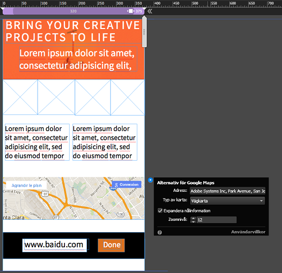Select the third image placeholder frame
The image size is (282, 273).
[x=92, y=97]
